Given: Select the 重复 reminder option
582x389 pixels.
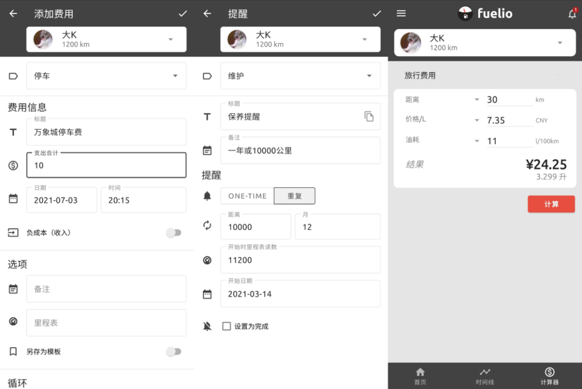Looking at the screenshot, I should [294, 196].
